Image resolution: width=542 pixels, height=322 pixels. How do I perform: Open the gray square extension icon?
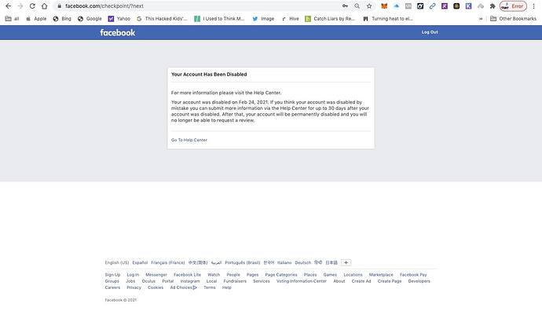click(x=408, y=6)
